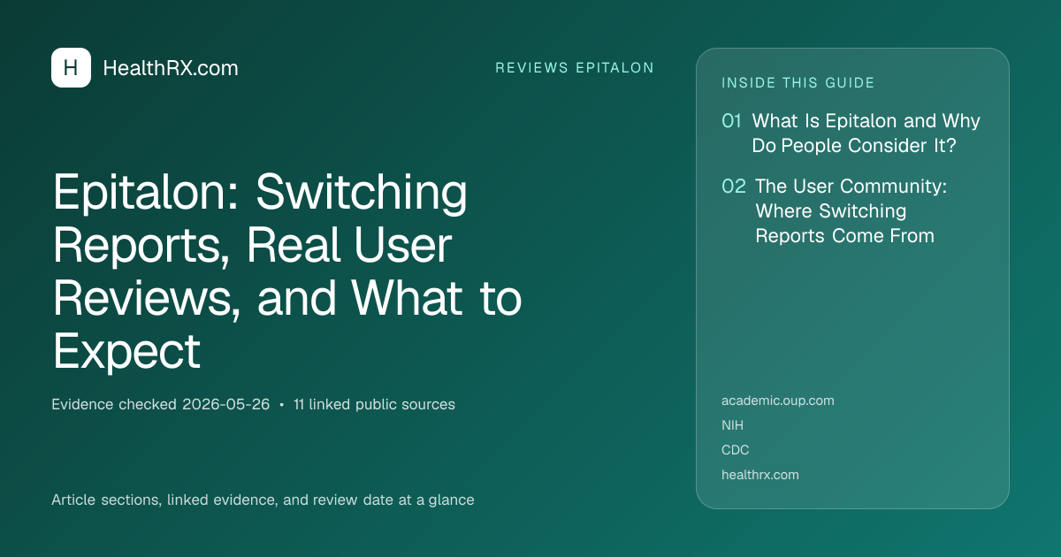The width and height of the screenshot is (1061, 557).
Task: Click the NIH source entry
Action: [x=732, y=425]
